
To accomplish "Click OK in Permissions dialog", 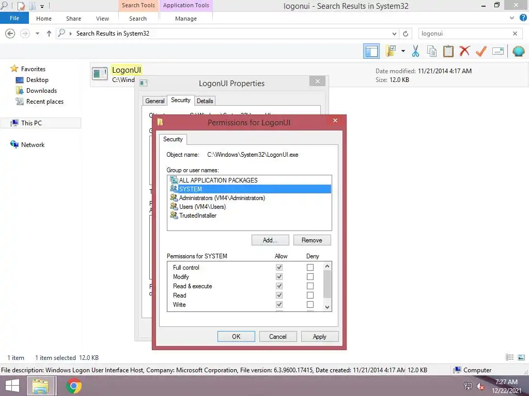I will (x=236, y=336).
